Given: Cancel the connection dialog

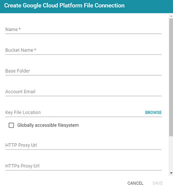Looking at the screenshot, I should (x=135, y=183).
